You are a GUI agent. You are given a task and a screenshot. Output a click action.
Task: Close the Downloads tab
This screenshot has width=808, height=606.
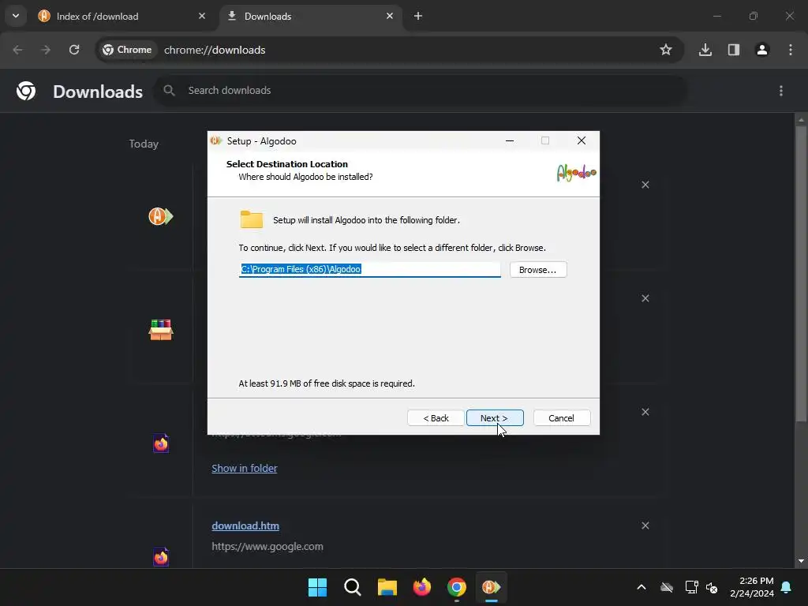(390, 16)
